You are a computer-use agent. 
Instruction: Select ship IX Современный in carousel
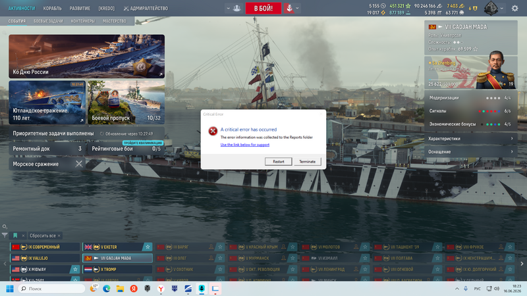click(x=45, y=247)
